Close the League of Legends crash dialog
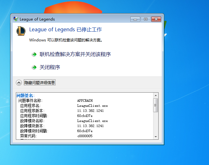This screenshot has height=165, width=209. coord(156,19)
